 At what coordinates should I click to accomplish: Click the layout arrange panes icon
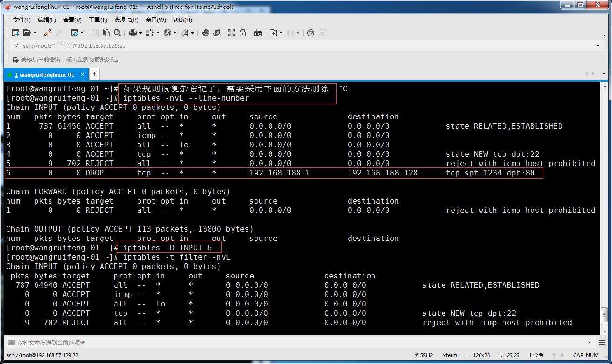pyautogui.click(x=291, y=33)
